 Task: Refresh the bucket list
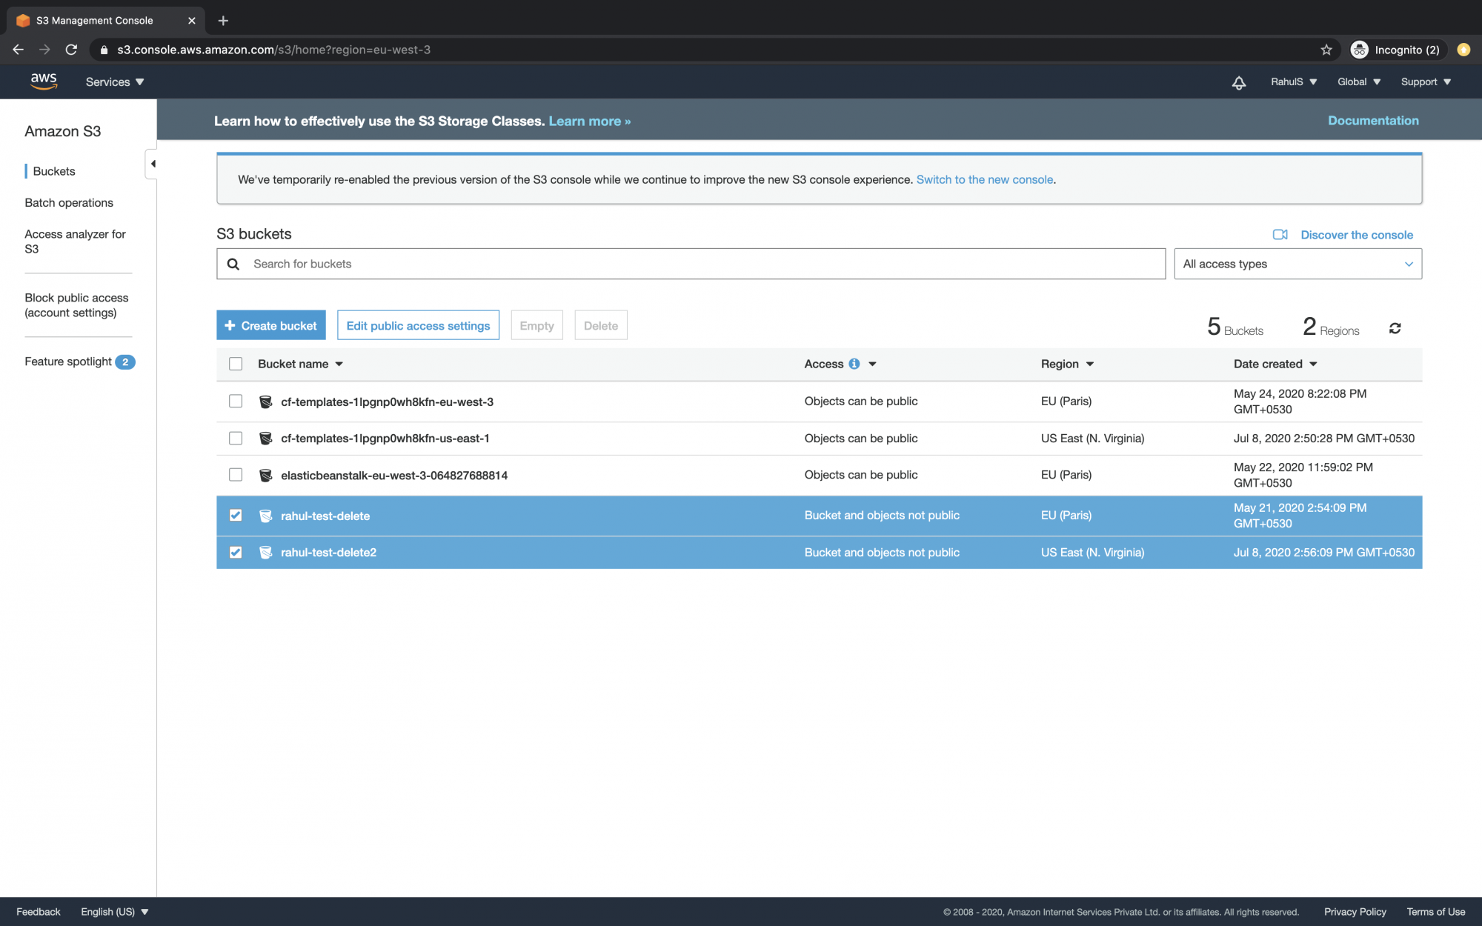pos(1395,327)
